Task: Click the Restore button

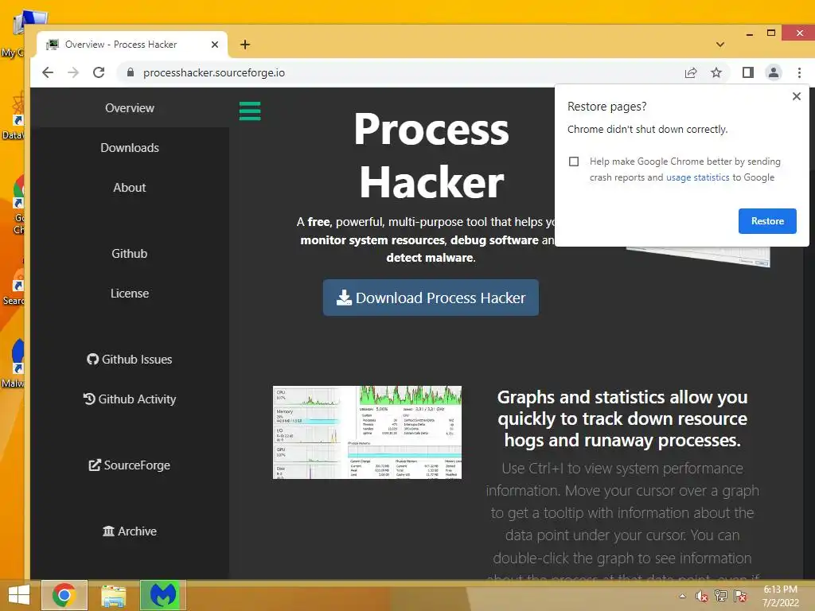Action: 767,221
